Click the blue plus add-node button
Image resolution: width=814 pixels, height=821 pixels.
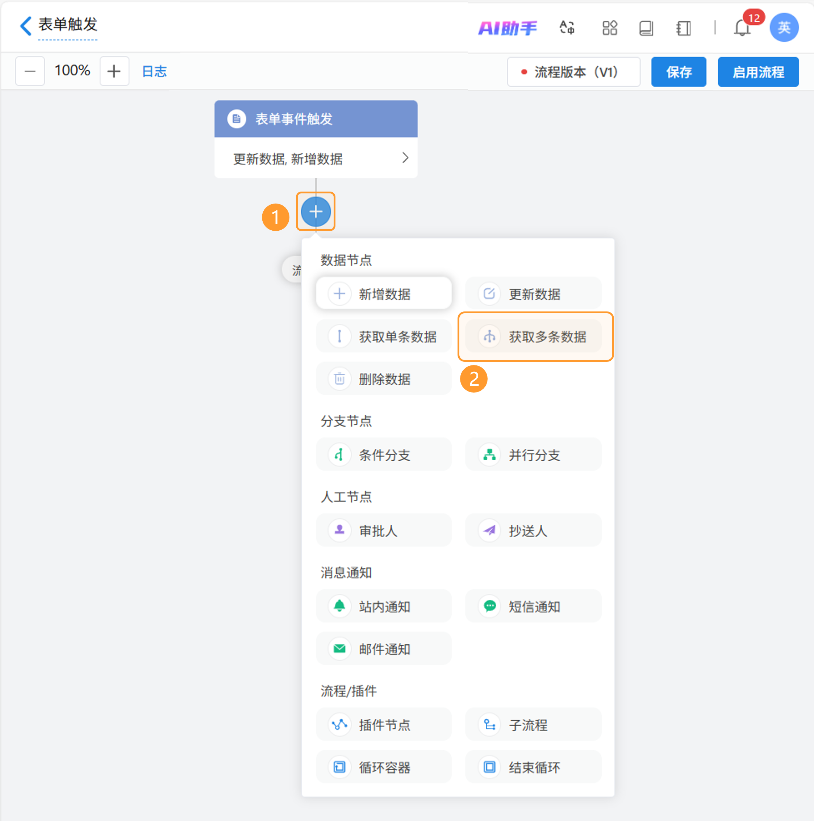(316, 211)
